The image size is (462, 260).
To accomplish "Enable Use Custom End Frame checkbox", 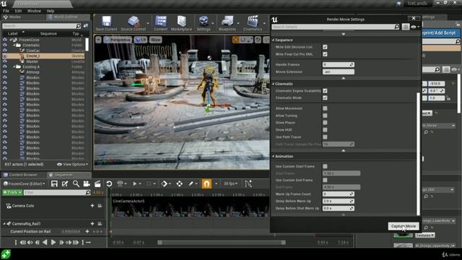I will tap(325, 180).
